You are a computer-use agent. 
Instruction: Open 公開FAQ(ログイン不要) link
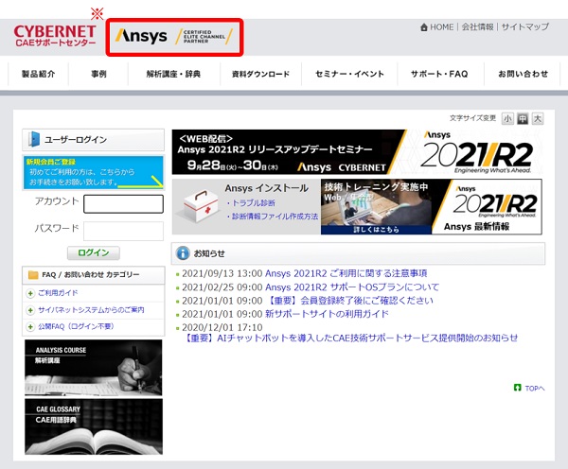[76, 326]
